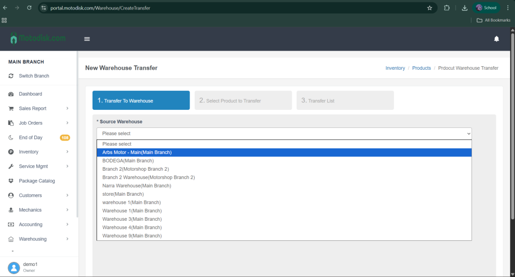The height and width of the screenshot is (277, 515).
Task: Open the Source Warehouse dropdown
Action: (284, 133)
